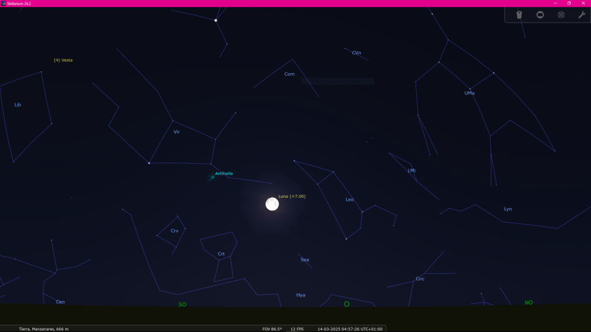Click the NO cardinal direction marker
591x332 pixels.
click(528, 303)
